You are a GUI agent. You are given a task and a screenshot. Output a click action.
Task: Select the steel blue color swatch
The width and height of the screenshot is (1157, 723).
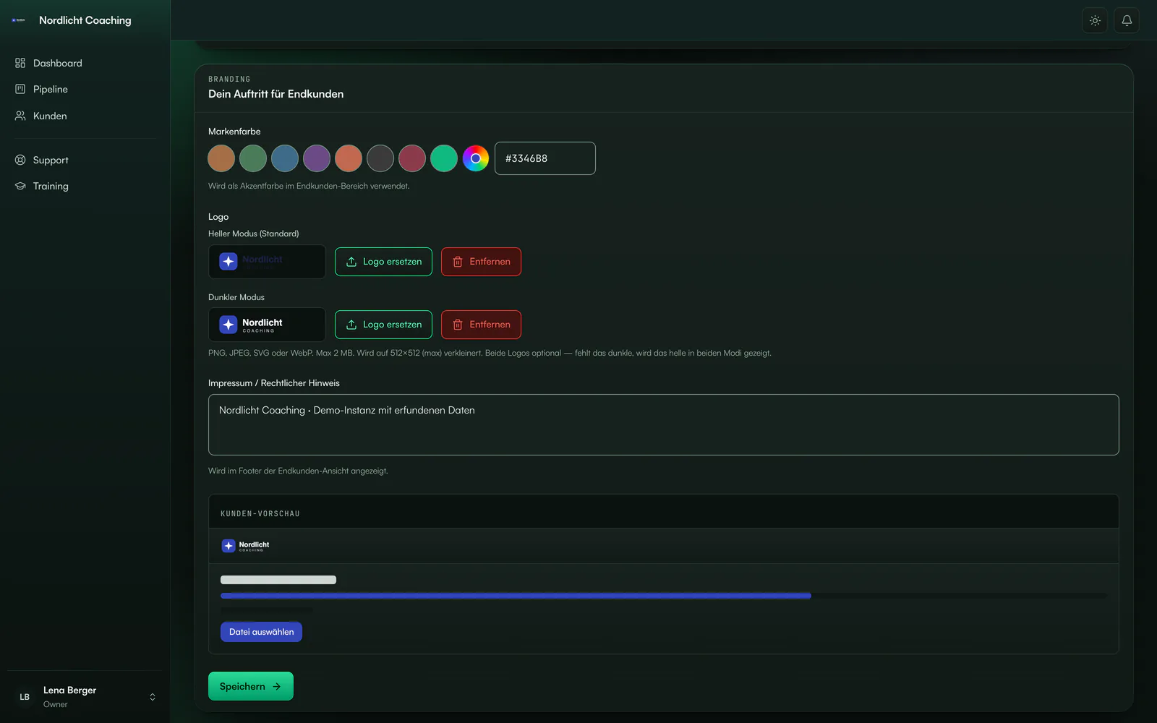[x=285, y=158]
